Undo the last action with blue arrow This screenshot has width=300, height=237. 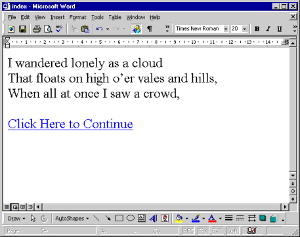[99, 29]
